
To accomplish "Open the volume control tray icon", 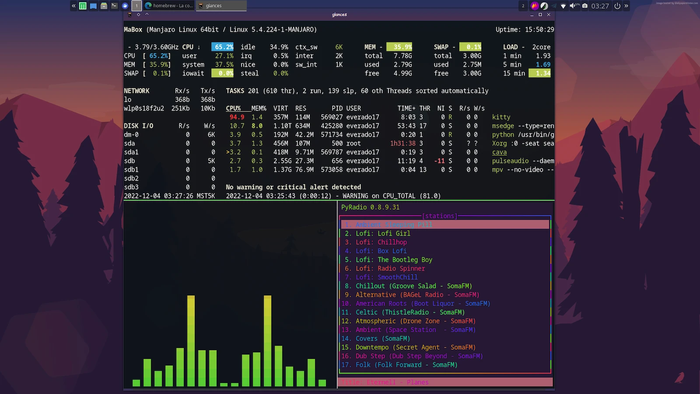I will point(574,6).
